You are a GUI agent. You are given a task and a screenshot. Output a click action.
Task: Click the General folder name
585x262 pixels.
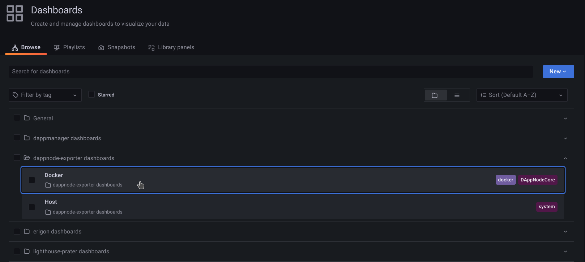click(x=43, y=119)
